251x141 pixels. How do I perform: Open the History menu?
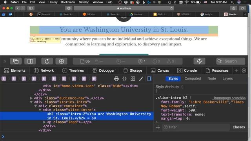pos(53,2)
